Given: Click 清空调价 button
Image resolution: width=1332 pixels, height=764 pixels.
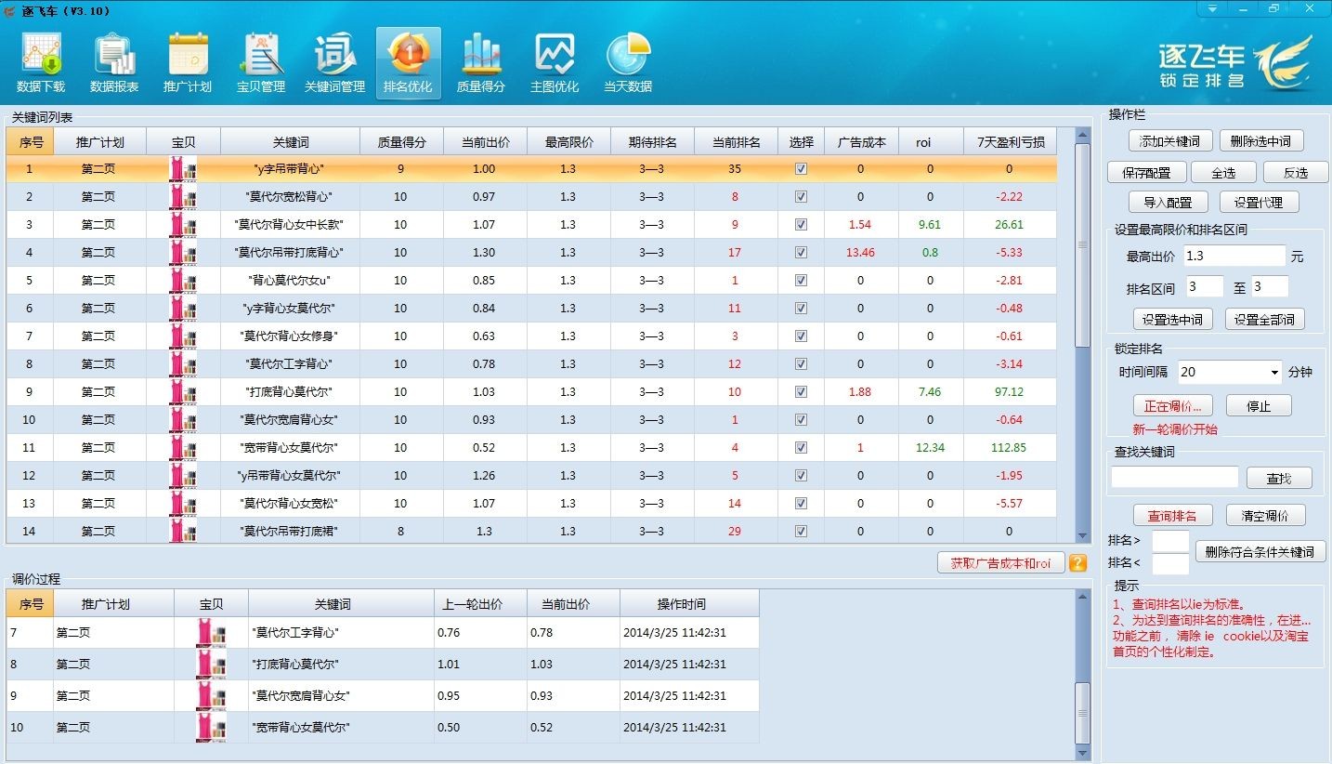Looking at the screenshot, I should click(x=1265, y=516).
